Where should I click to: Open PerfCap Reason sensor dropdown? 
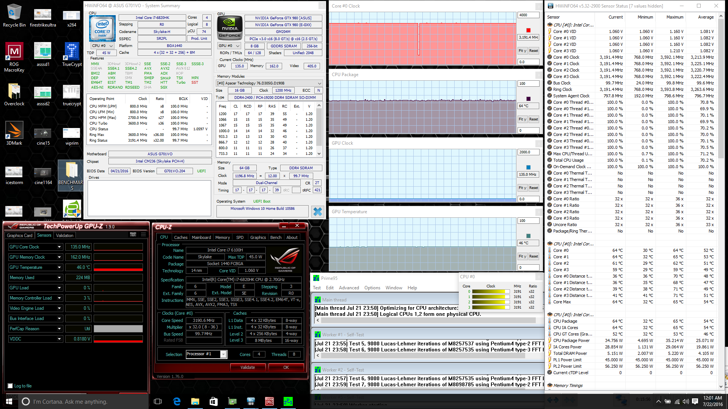[59, 329]
